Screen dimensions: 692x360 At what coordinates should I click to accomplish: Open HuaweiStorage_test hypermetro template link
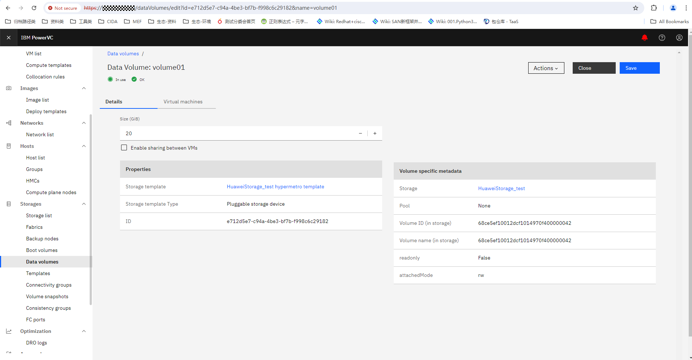275,187
